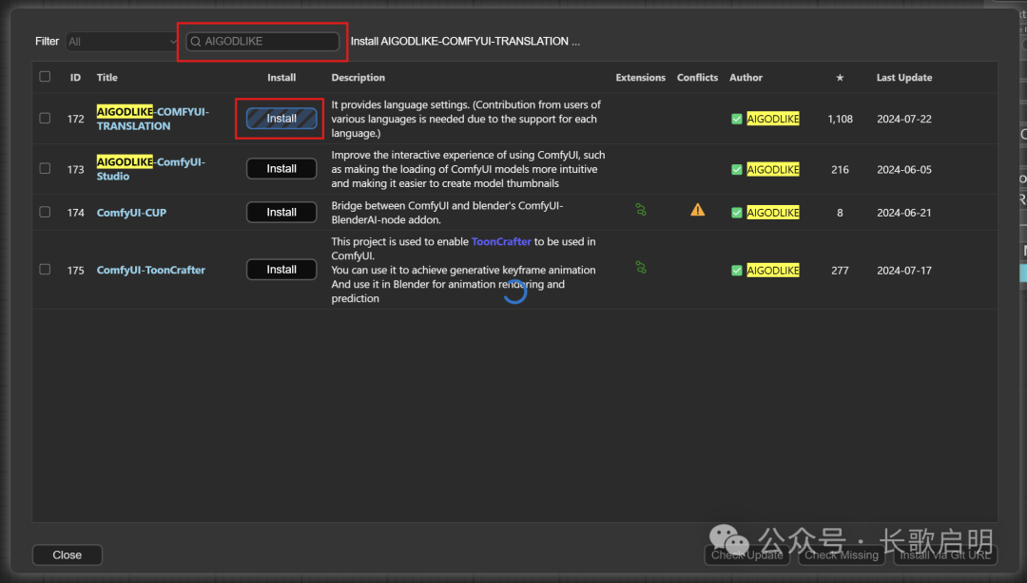This screenshot has height=583, width=1027.
Task: Install ComfyUI-CUP
Action: [281, 212]
